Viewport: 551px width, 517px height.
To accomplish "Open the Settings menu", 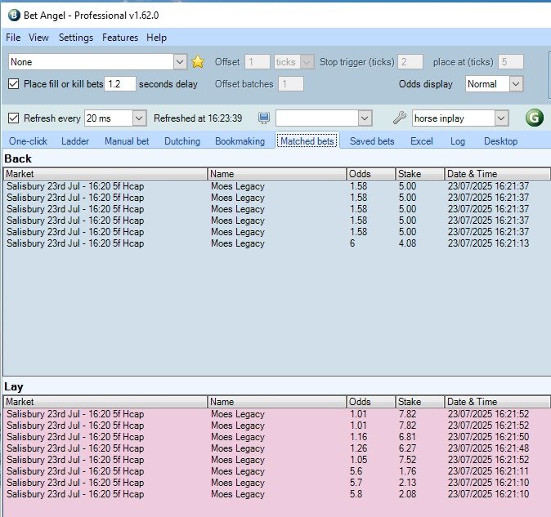I will tap(76, 38).
